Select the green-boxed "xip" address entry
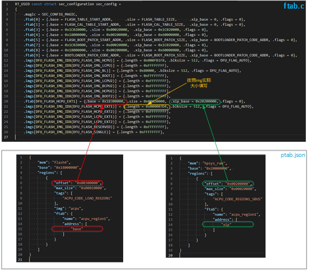The image size is (315, 272). tap(228, 224)
